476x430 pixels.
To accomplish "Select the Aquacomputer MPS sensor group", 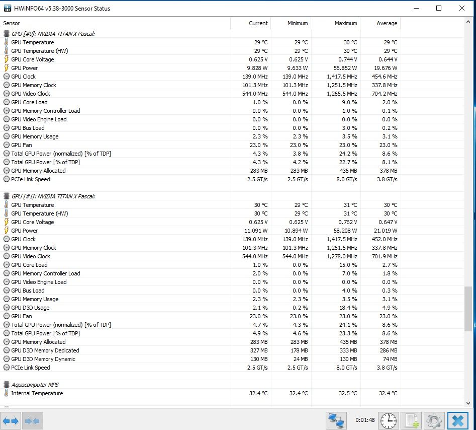I will point(35,385).
